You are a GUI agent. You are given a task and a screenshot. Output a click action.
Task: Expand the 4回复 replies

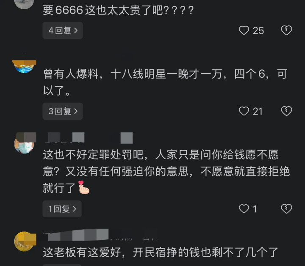(x=63, y=30)
